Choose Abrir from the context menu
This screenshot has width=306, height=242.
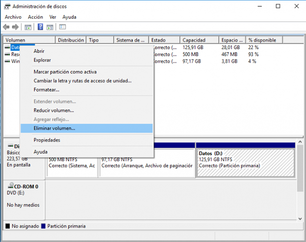[x=86, y=51]
